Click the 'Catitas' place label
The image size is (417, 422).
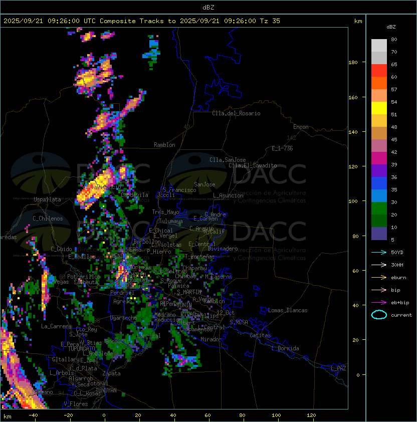click(260, 335)
